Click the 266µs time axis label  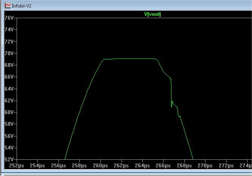click(163, 165)
